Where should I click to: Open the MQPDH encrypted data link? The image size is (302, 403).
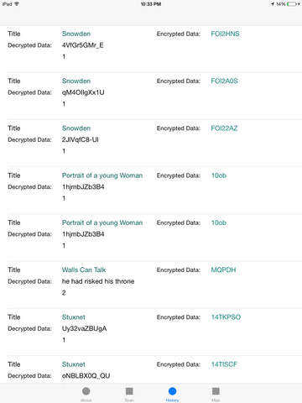223,270
